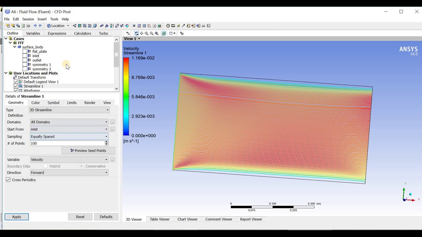
Task: Insert a Particle Track icon
Action: [x=90, y=26]
